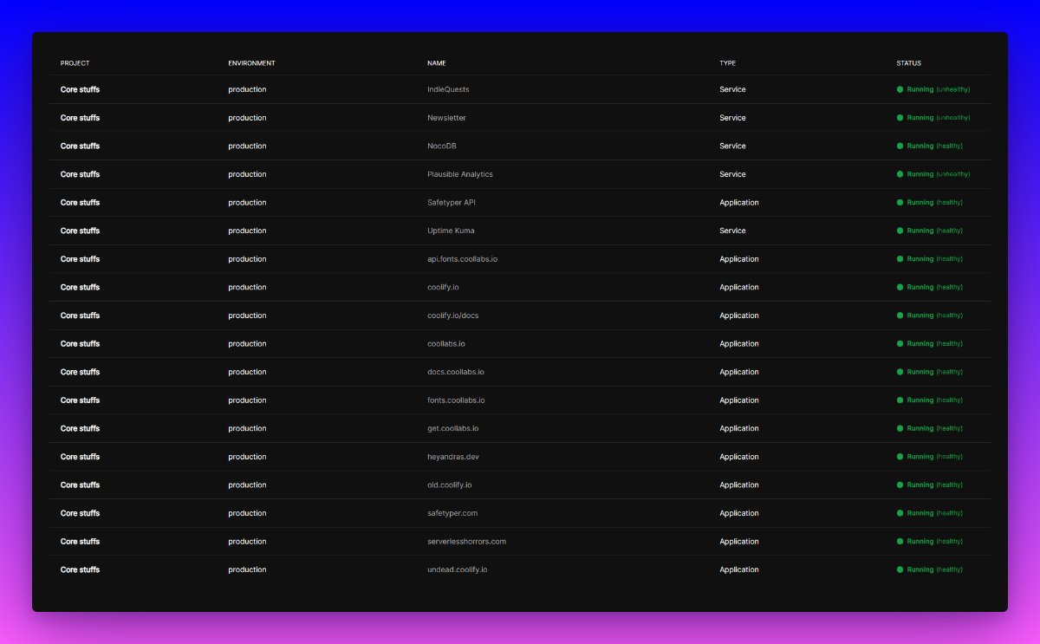The height and width of the screenshot is (644, 1040).
Task: Click production in the undead.coolify.io row
Action: [247, 569]
